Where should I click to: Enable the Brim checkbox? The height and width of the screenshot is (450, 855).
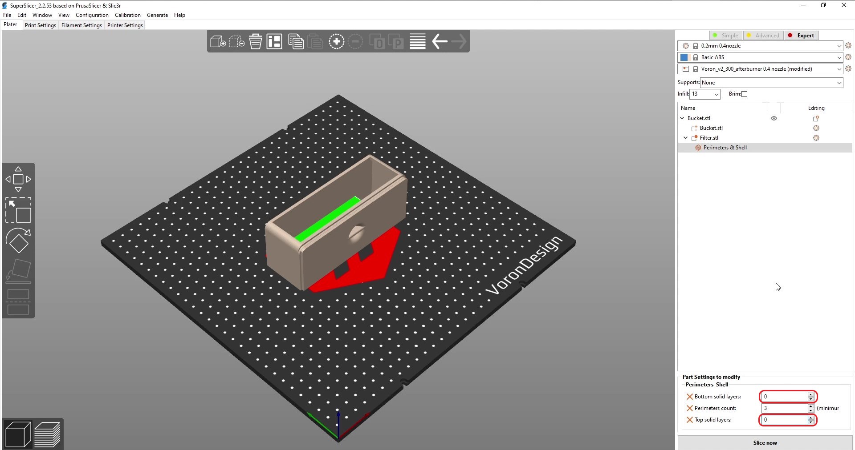tap(744, 94)
